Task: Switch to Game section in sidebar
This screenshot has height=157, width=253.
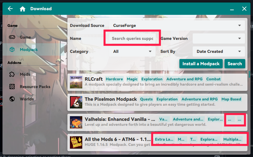Action: [x=33, y=37]
